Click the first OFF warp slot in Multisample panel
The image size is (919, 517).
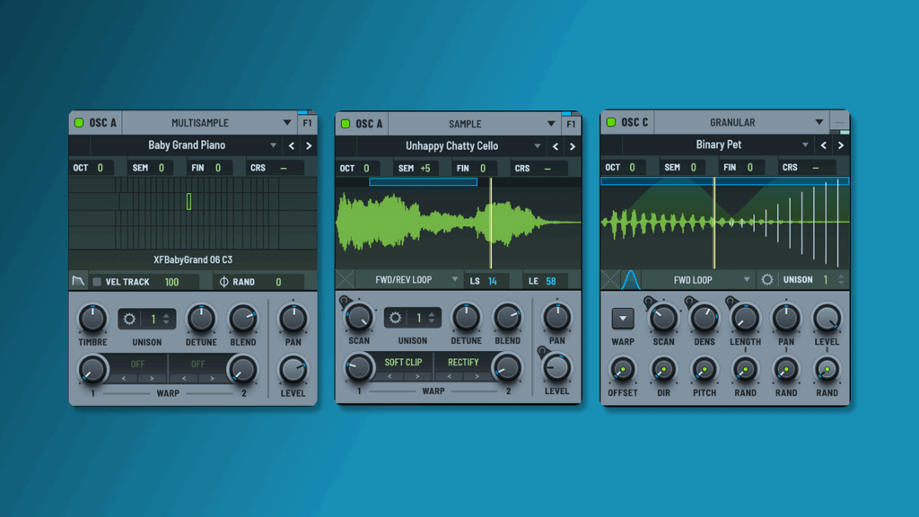coord(137,364)
